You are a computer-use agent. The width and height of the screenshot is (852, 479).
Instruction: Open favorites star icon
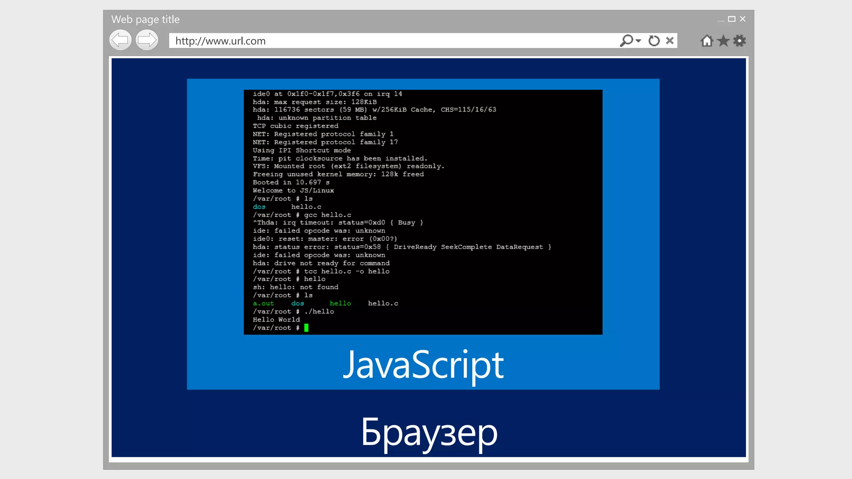[x=723, y=41]
